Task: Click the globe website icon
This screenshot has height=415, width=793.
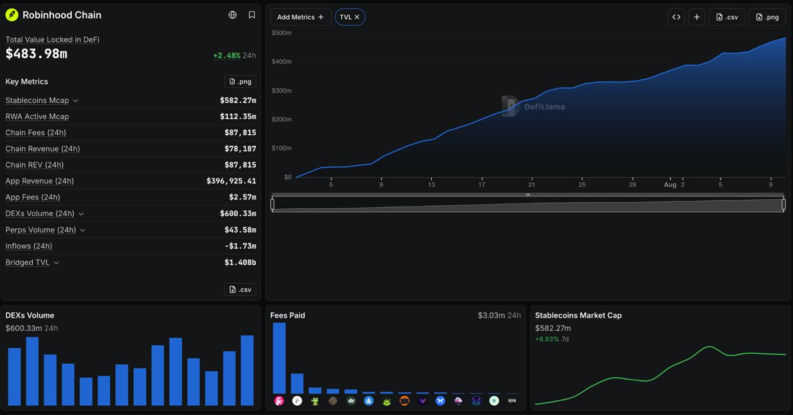Action: pos(233,15)
